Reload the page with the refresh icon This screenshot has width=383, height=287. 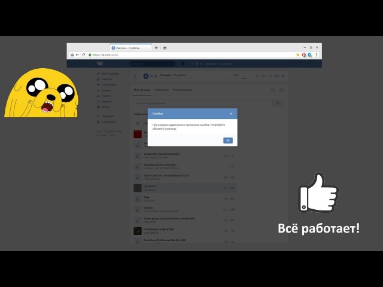(84, 55)
